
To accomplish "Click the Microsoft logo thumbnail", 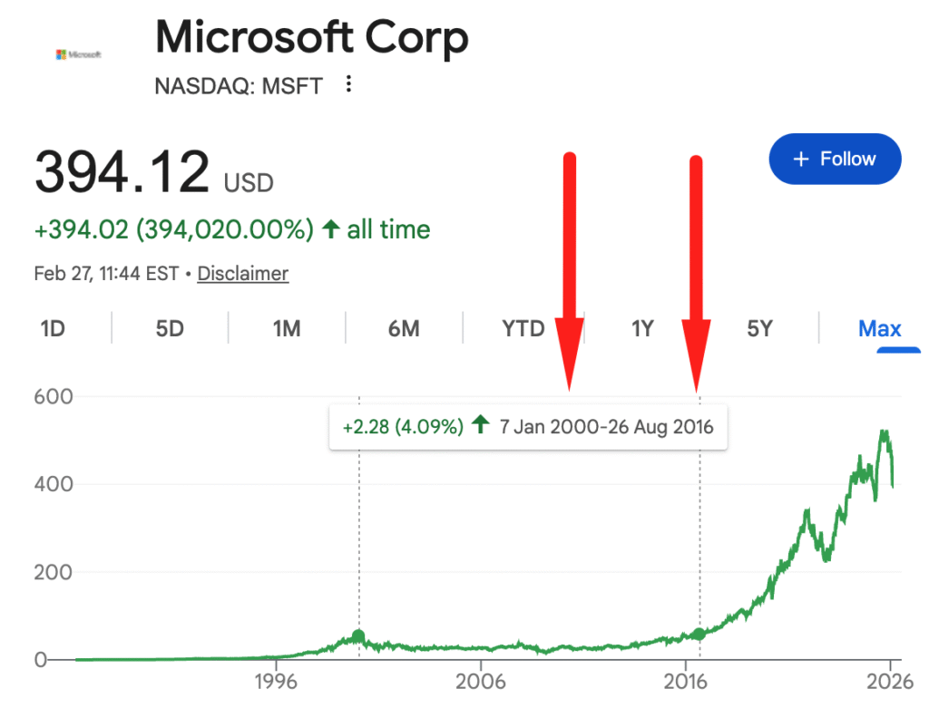I will (x=79, y=54).
